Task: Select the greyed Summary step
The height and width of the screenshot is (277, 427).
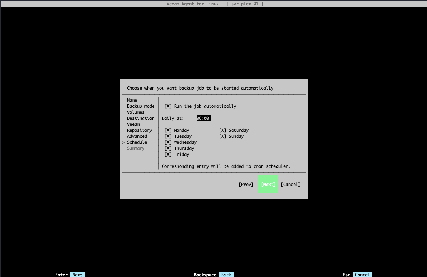Action: click(x=136, y=148)
